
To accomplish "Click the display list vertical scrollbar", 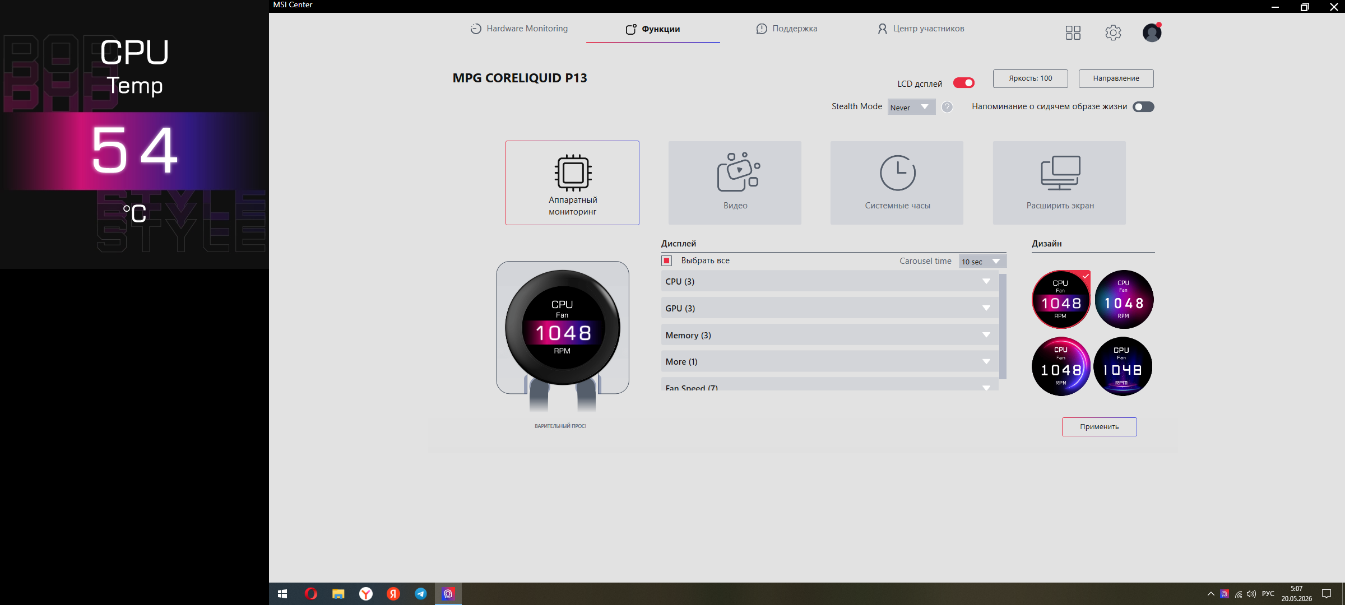I will click(x=1003, y=327).
